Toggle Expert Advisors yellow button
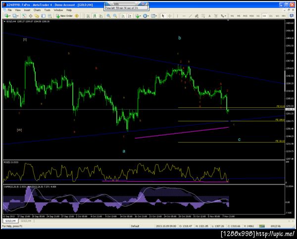 (77, 16)
